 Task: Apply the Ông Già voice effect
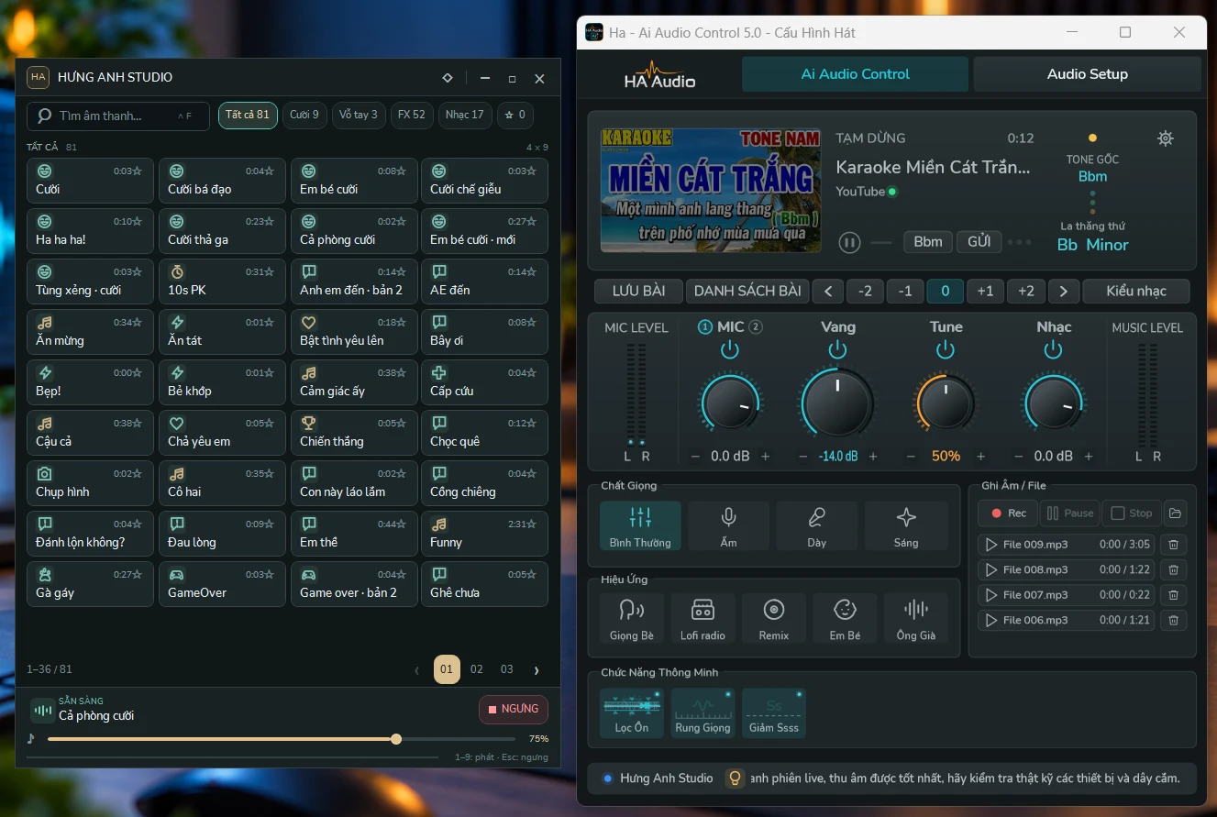(x=915, y=618)
